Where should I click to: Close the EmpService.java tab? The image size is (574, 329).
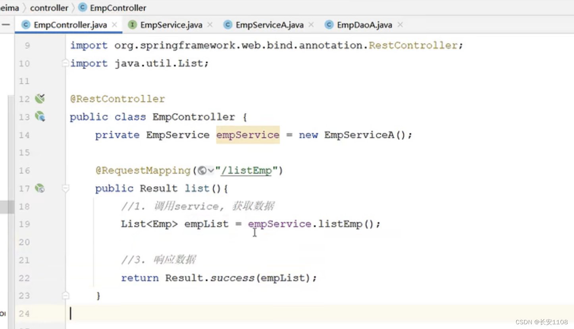pyautogui.click(x=210, y=25)
